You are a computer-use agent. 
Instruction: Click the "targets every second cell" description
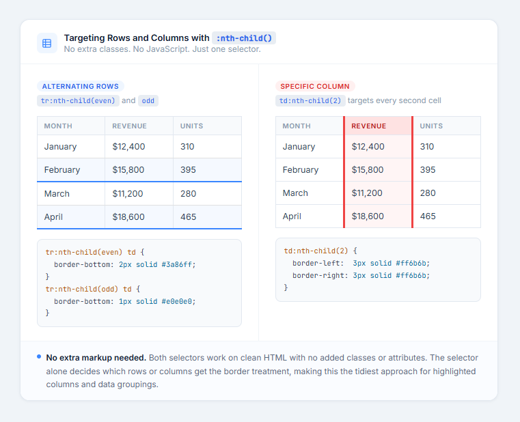pyautogui.click(x=394, y=100)
